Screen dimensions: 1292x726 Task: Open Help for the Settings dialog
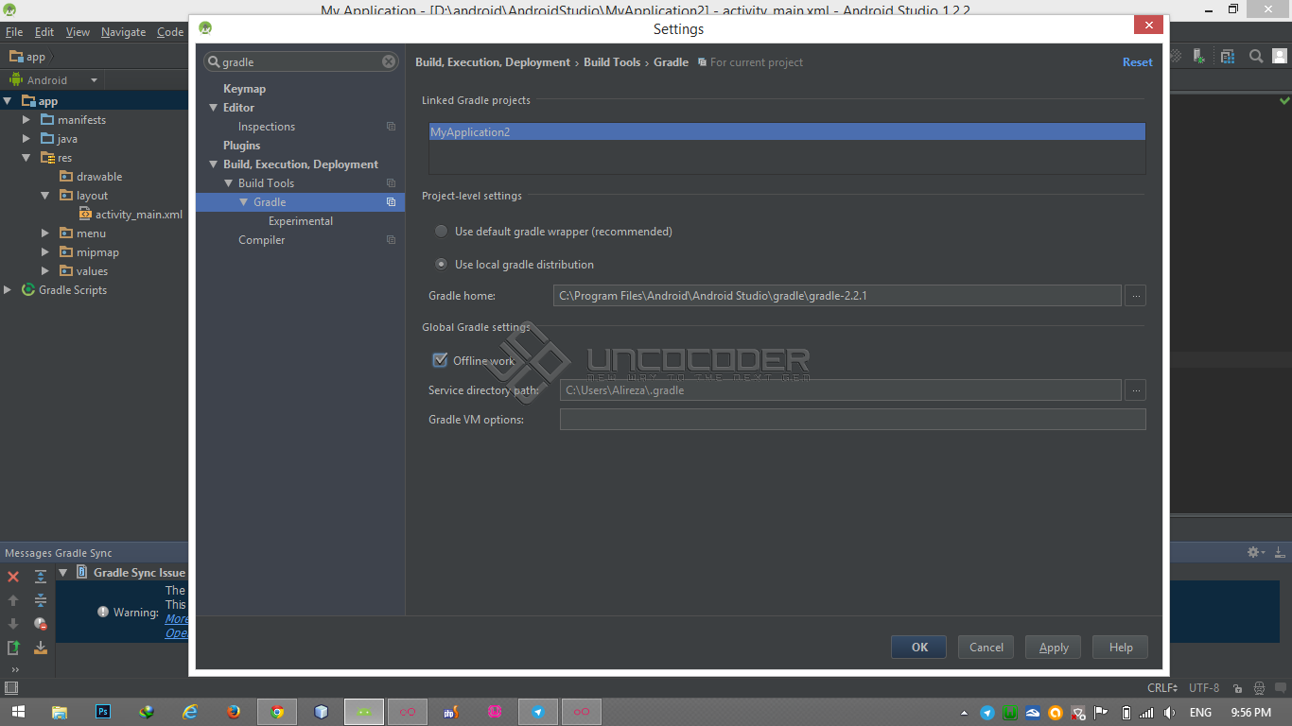(1121, 648)
